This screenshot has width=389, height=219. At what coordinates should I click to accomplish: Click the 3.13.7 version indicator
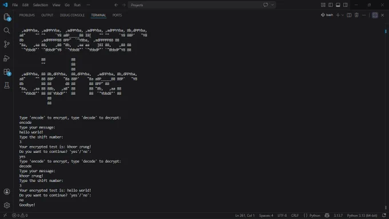[338, 216]
